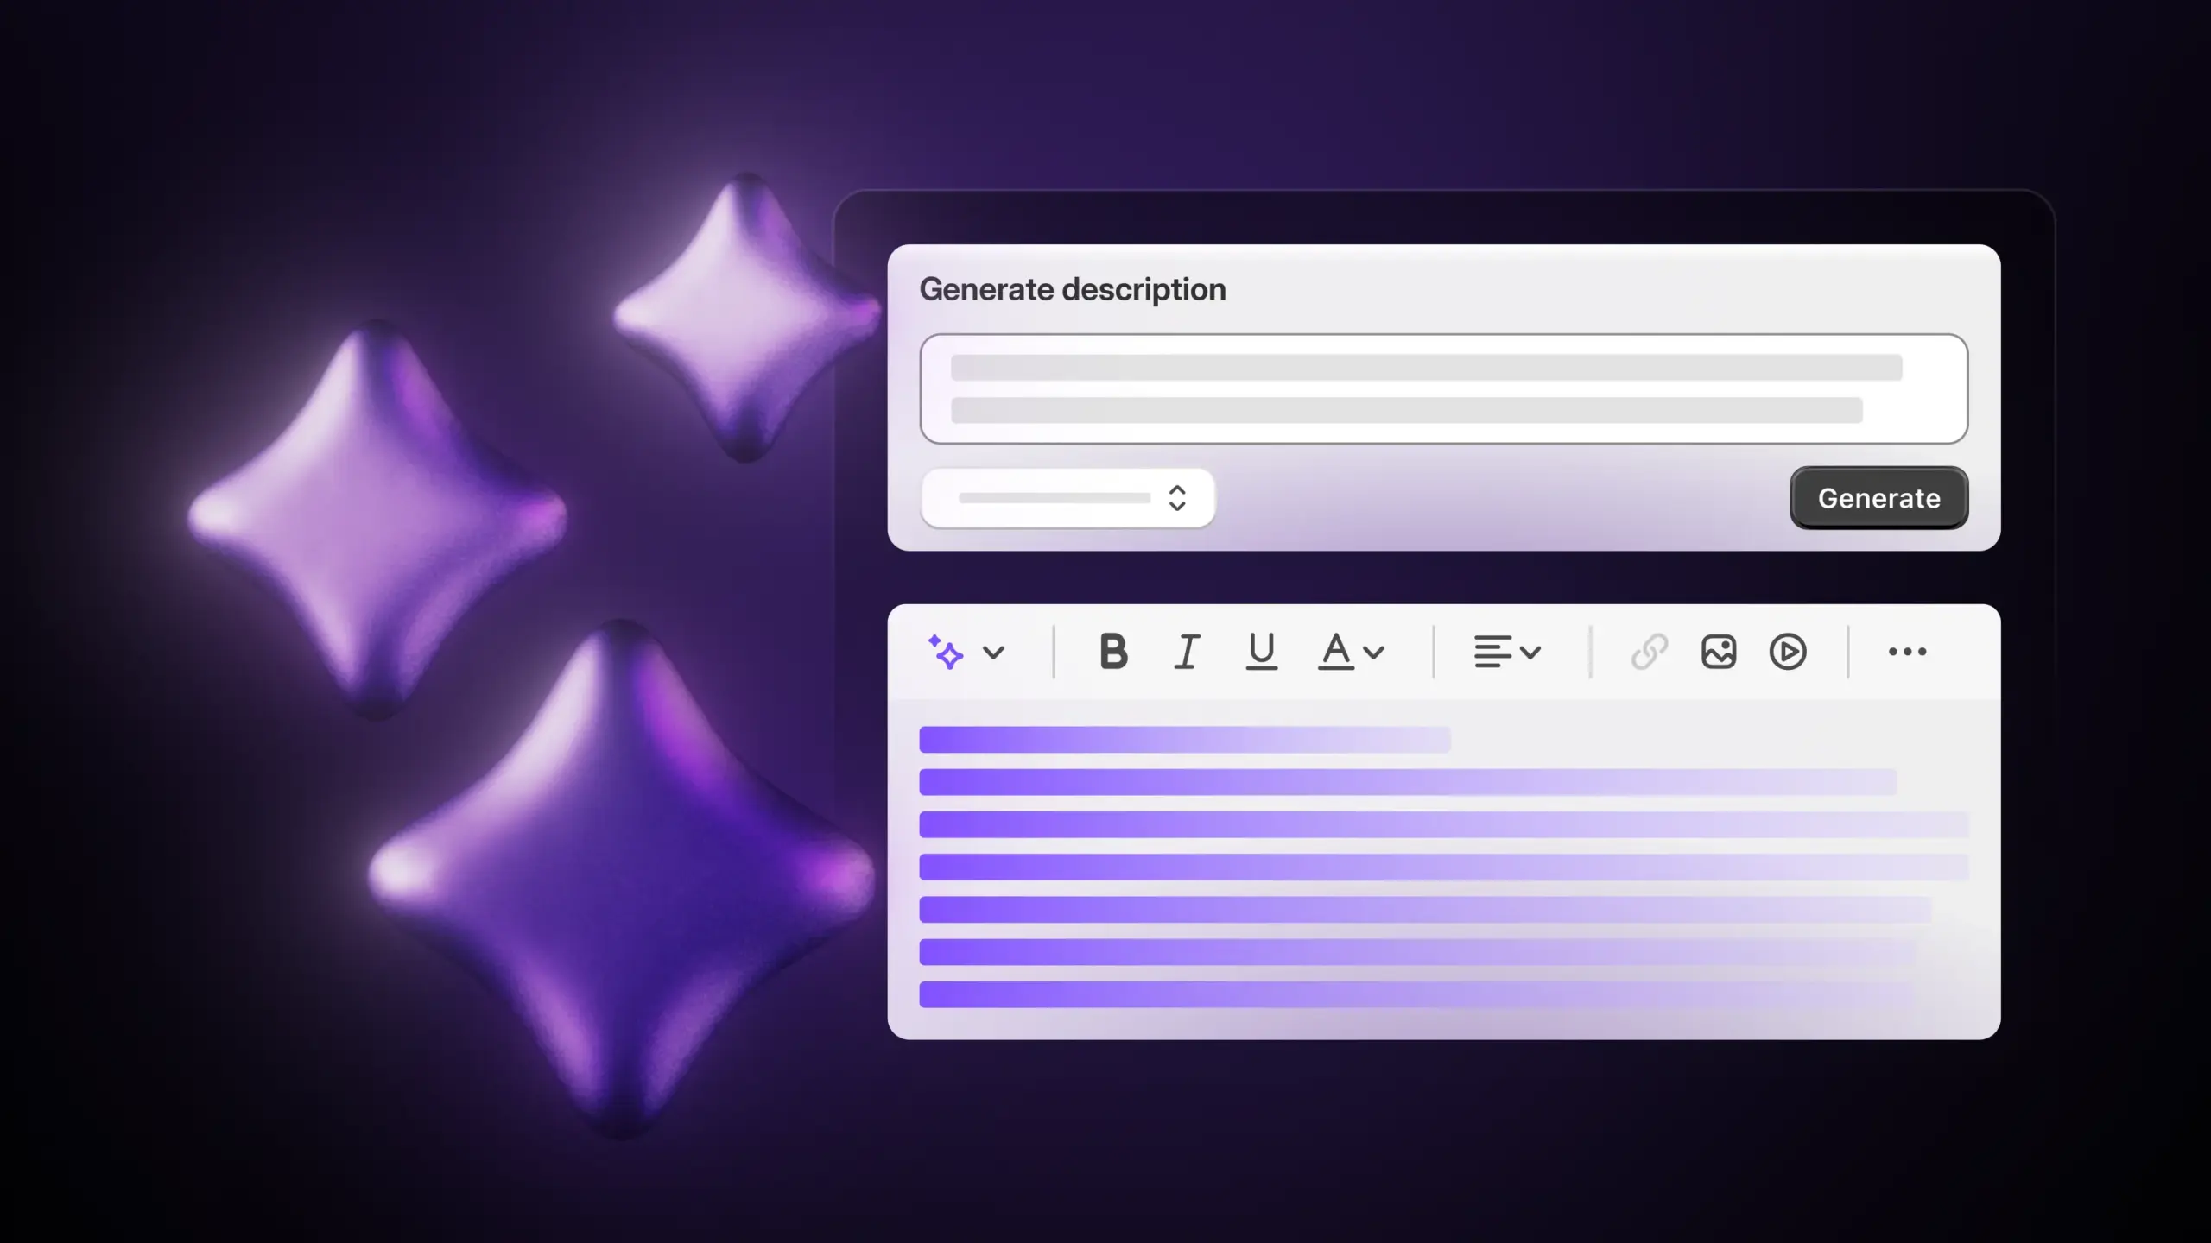Click the first generated text line
Viewport: 2211px width, 1243px height.
[x=1185, y=740]
